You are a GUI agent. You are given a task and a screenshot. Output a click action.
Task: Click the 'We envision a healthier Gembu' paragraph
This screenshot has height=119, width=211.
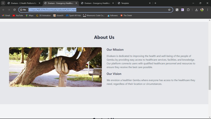coord(151,82)
